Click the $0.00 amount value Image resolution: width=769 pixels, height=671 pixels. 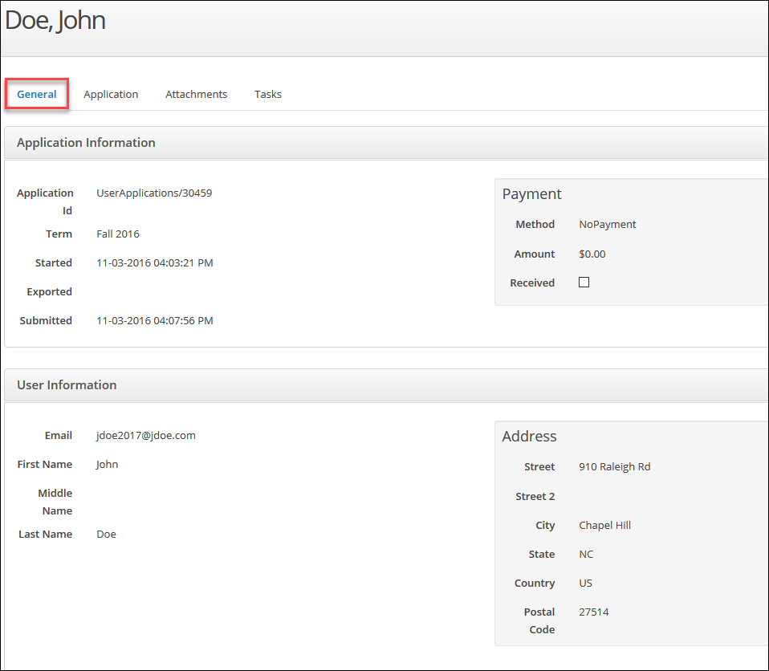[x=592, y=254]
